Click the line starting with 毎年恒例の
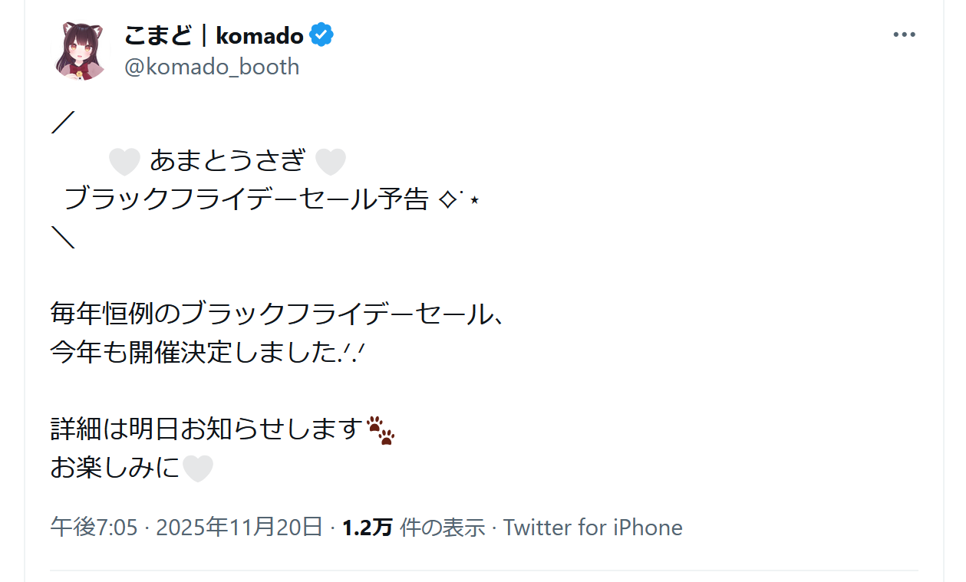 pos(276,314)
